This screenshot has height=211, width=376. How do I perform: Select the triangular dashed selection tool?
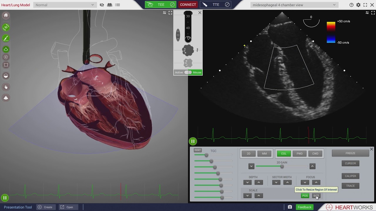[x=6, y=49]
